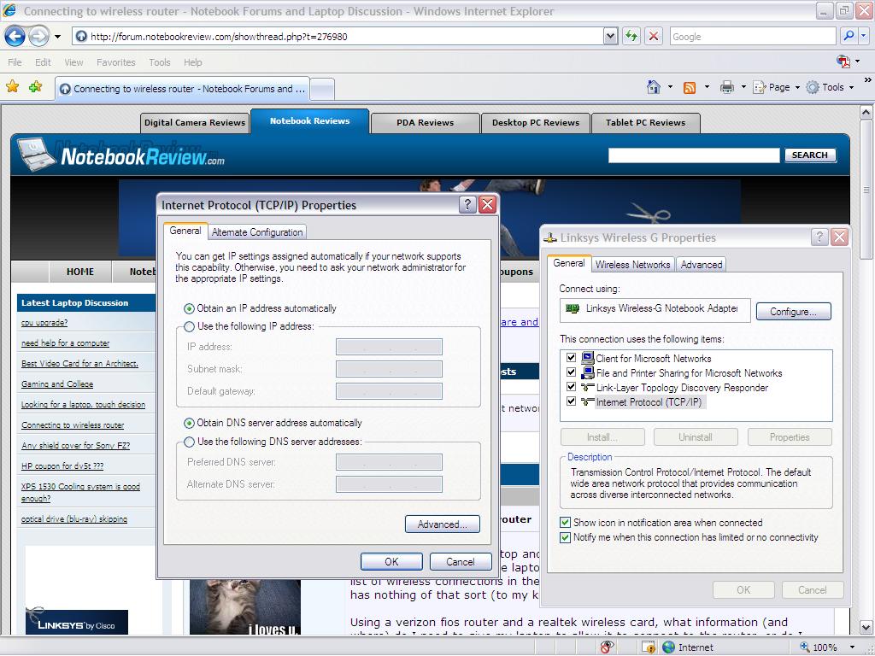Click the Client for Microsoft Networks icon
Viewport: 875px width, 656px height.
588,358
